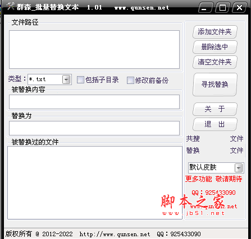The width and height of the screenshot is (251, 239).
Task: Enable the 包括子目录 checkbox
Action: point(80,80)
